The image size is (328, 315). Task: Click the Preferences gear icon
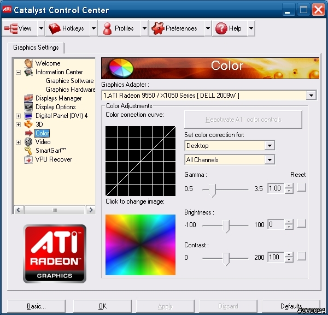click(158, 28)
